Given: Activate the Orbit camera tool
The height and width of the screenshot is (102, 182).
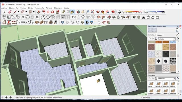Looking at the screenshot, I should pyautogui.click(x=78, y=12).
